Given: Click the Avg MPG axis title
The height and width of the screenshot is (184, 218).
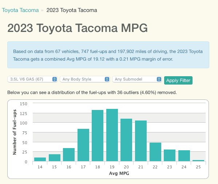Looking at the screenshot, I should (119, 173).
